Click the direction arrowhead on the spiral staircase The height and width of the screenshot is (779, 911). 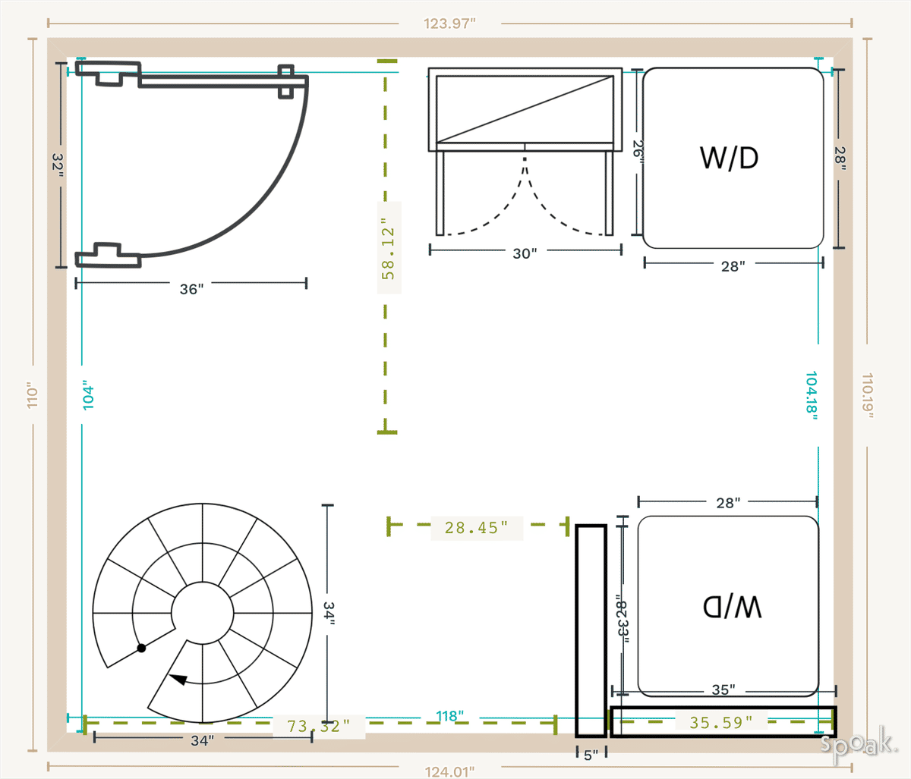click(178, 679)
